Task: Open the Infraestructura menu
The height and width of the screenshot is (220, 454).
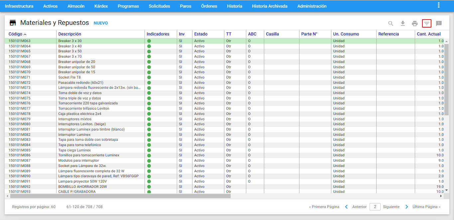Action: 19,6
